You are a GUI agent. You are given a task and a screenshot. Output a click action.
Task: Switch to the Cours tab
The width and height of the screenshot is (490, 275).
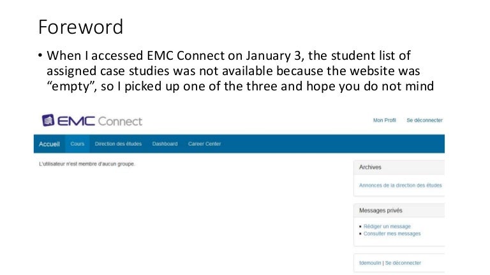(77, 144)
